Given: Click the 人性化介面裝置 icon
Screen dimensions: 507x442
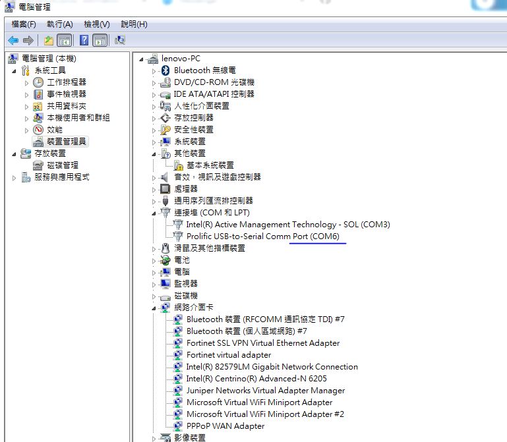Looking at the screenshot, I should (x=165, y=106).
